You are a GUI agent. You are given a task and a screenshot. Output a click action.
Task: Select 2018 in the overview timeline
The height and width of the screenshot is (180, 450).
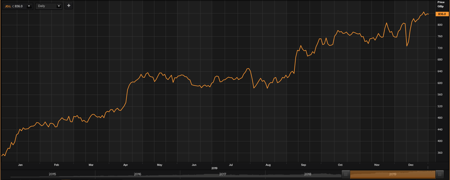point(308,174)
